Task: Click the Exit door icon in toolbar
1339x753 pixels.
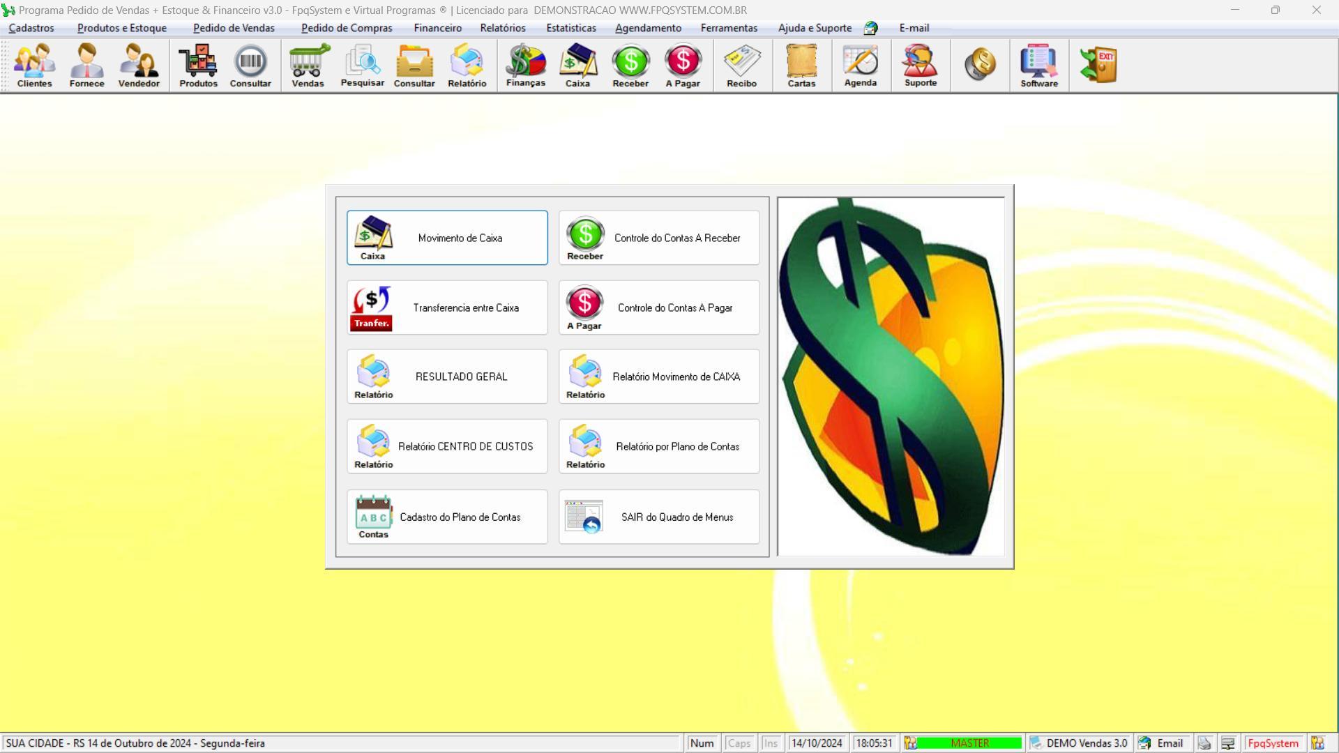Action: [x=1098, y=66]
